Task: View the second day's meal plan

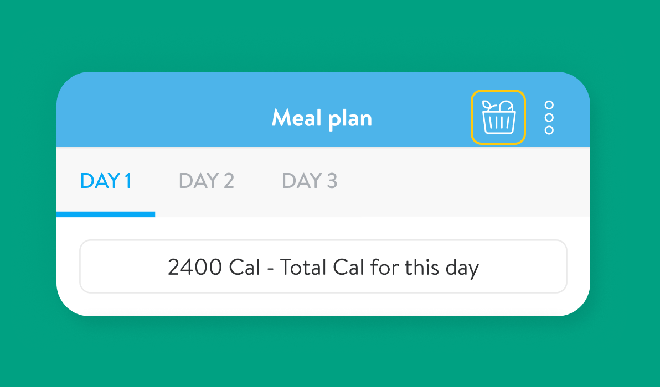Action: pos(206,181)
